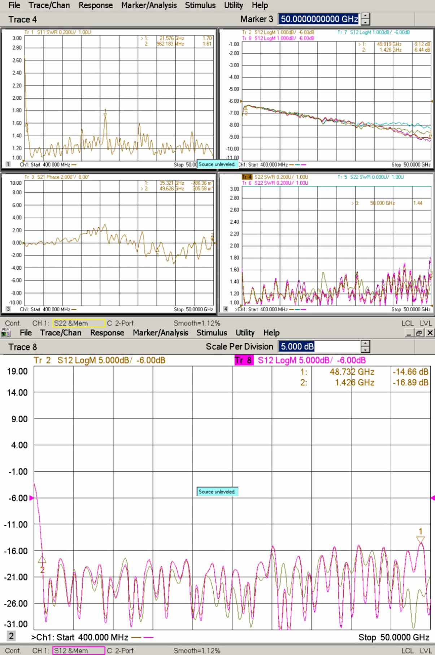This screenshot has width=435, height=655.
Task: Select Tr 2 S12 LogM 5.000dB trace label
Action: click(99, 360)
